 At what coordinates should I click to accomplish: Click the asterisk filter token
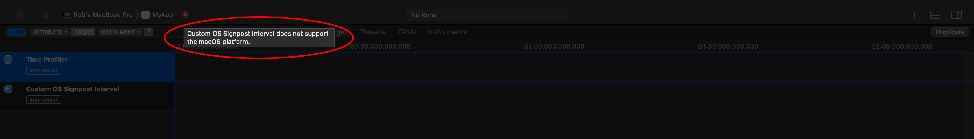(149, 31)
